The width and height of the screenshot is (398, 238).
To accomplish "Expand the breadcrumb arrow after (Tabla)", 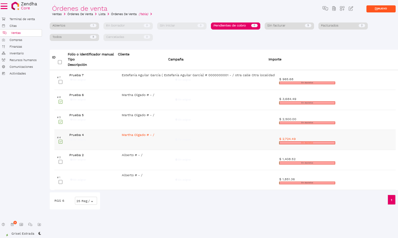I will 151,14.
